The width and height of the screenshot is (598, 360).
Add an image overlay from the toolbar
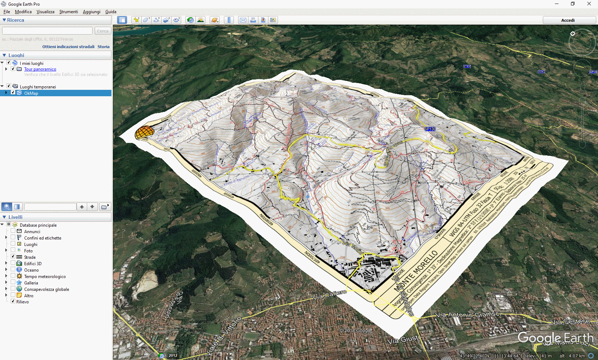point(166,20)
